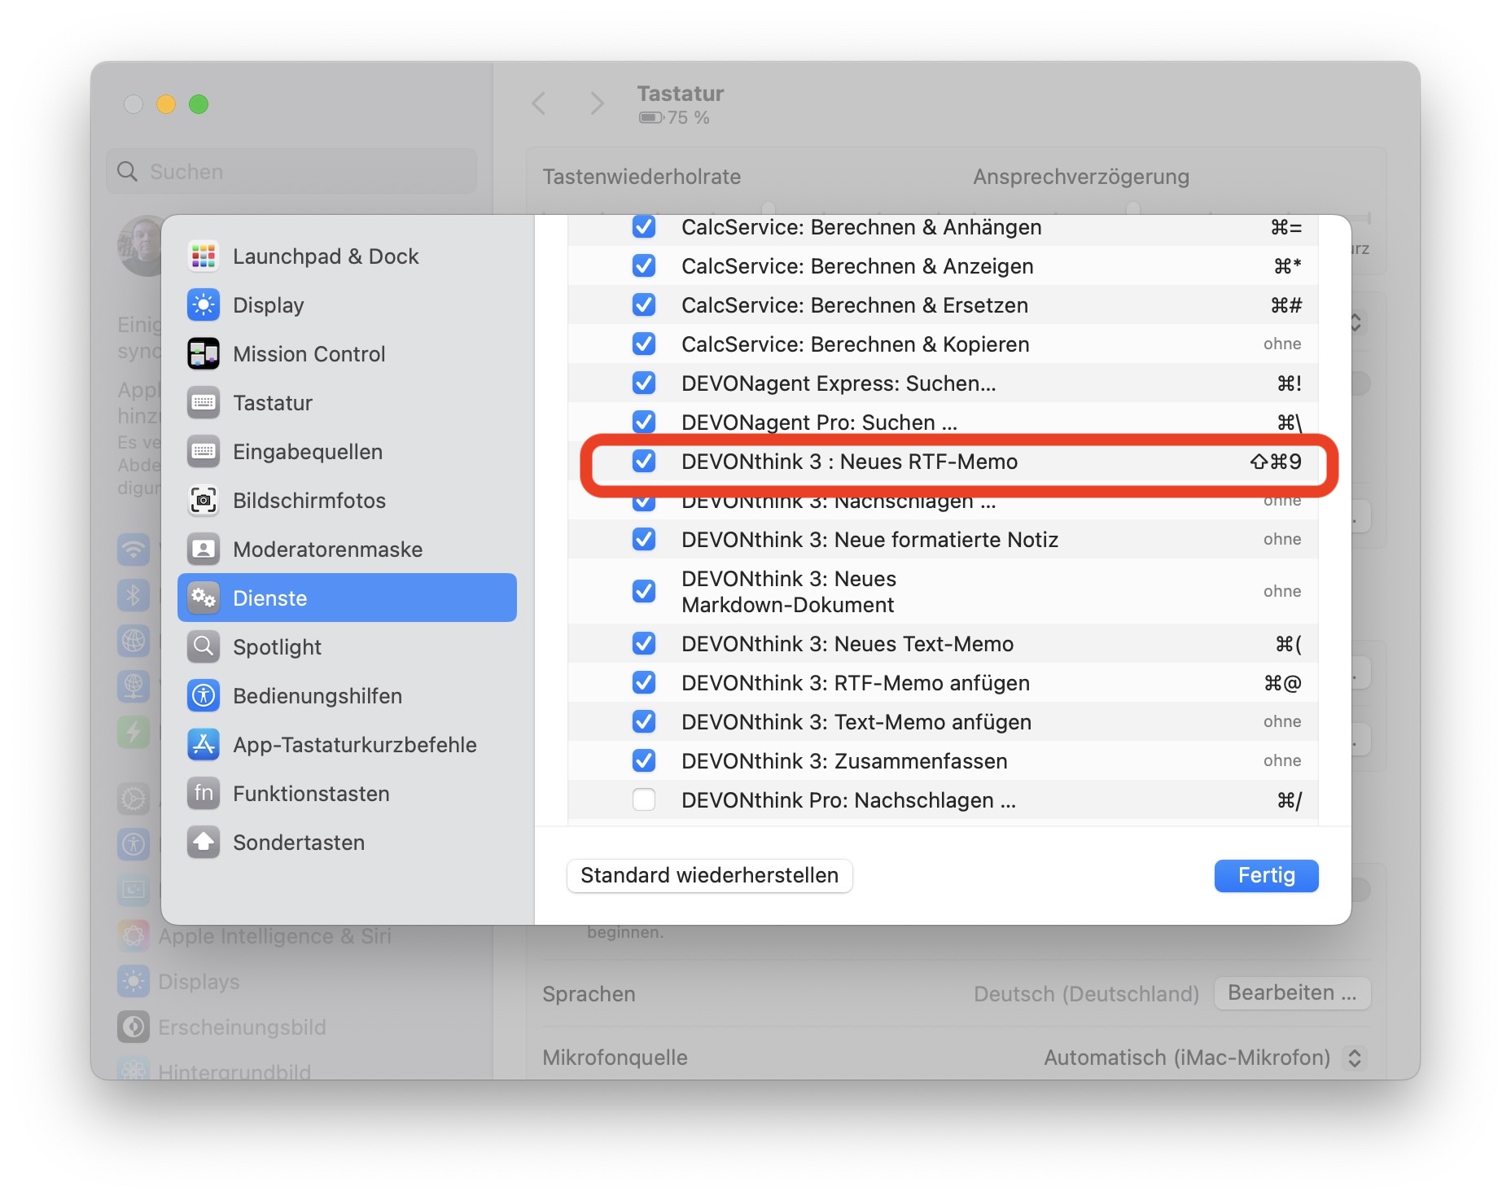Image resolution: width=1511 pixels, height=1200 pixels.
Task: Toggle DEVONthink 3: Zusammenfassen checkbox
Action: pyautogui.click(x=644, y=761)
